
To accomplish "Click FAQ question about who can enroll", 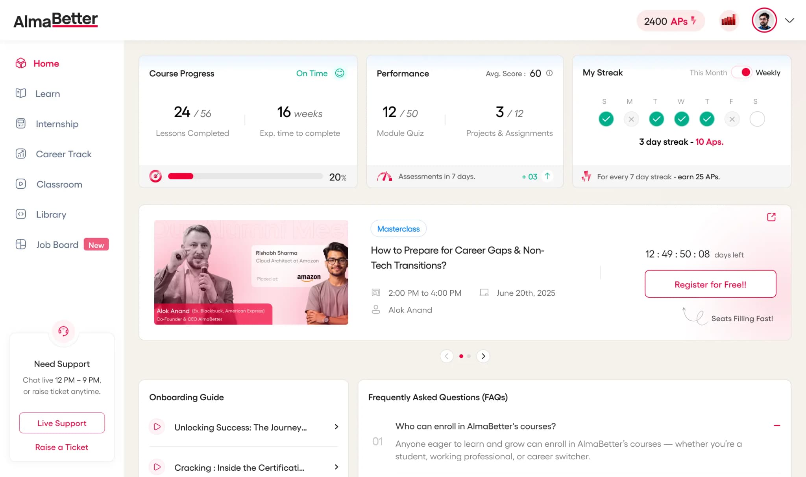I will click(475, 426).
